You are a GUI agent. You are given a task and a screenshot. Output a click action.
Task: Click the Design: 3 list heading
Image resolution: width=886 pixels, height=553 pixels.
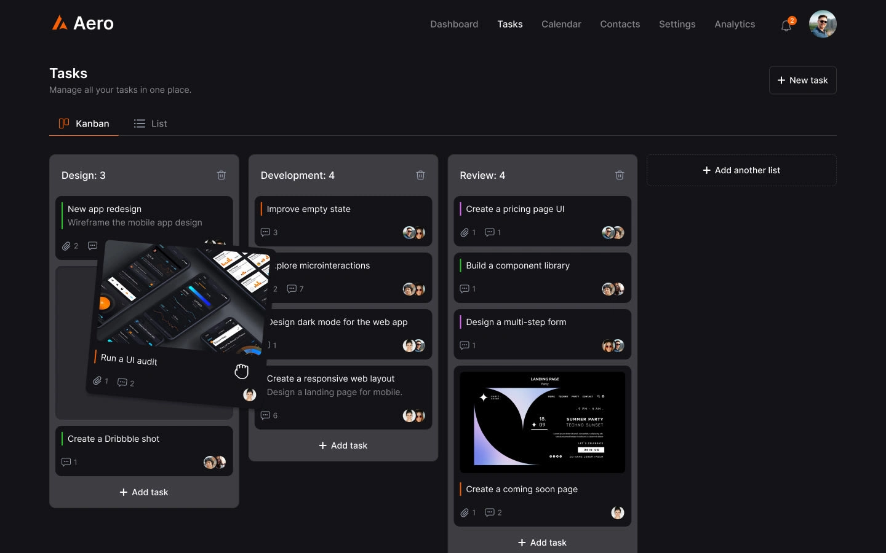pos(84,175)
